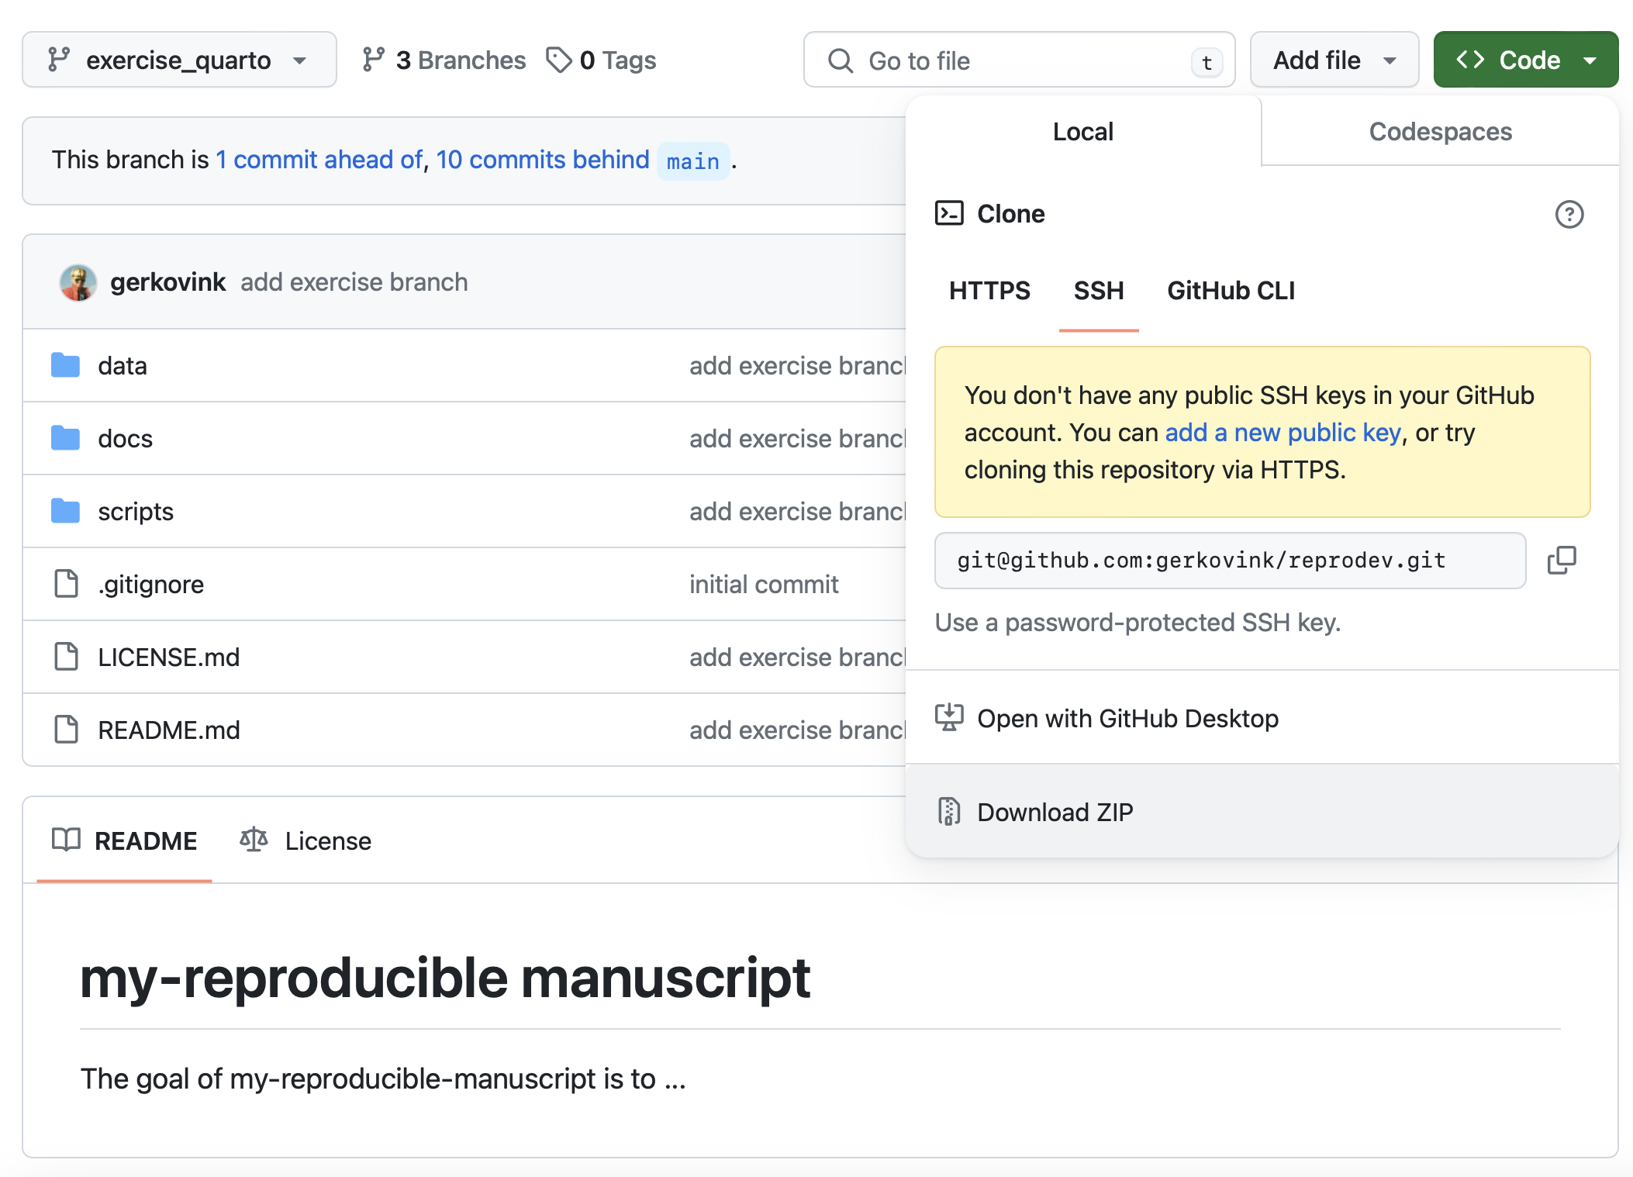This screenshot has height=1177, width=1633.
Task: Open the exercise_quarto branch selector dropdown
Action: tap(179, 60)
